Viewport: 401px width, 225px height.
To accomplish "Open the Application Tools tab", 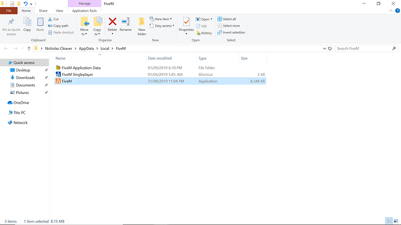I will click(x=84, y=10).
